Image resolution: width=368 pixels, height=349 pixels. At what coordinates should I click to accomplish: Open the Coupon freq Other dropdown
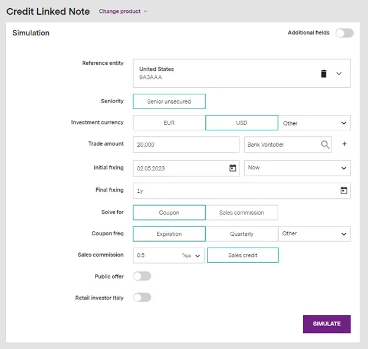(x=314, y=234)
